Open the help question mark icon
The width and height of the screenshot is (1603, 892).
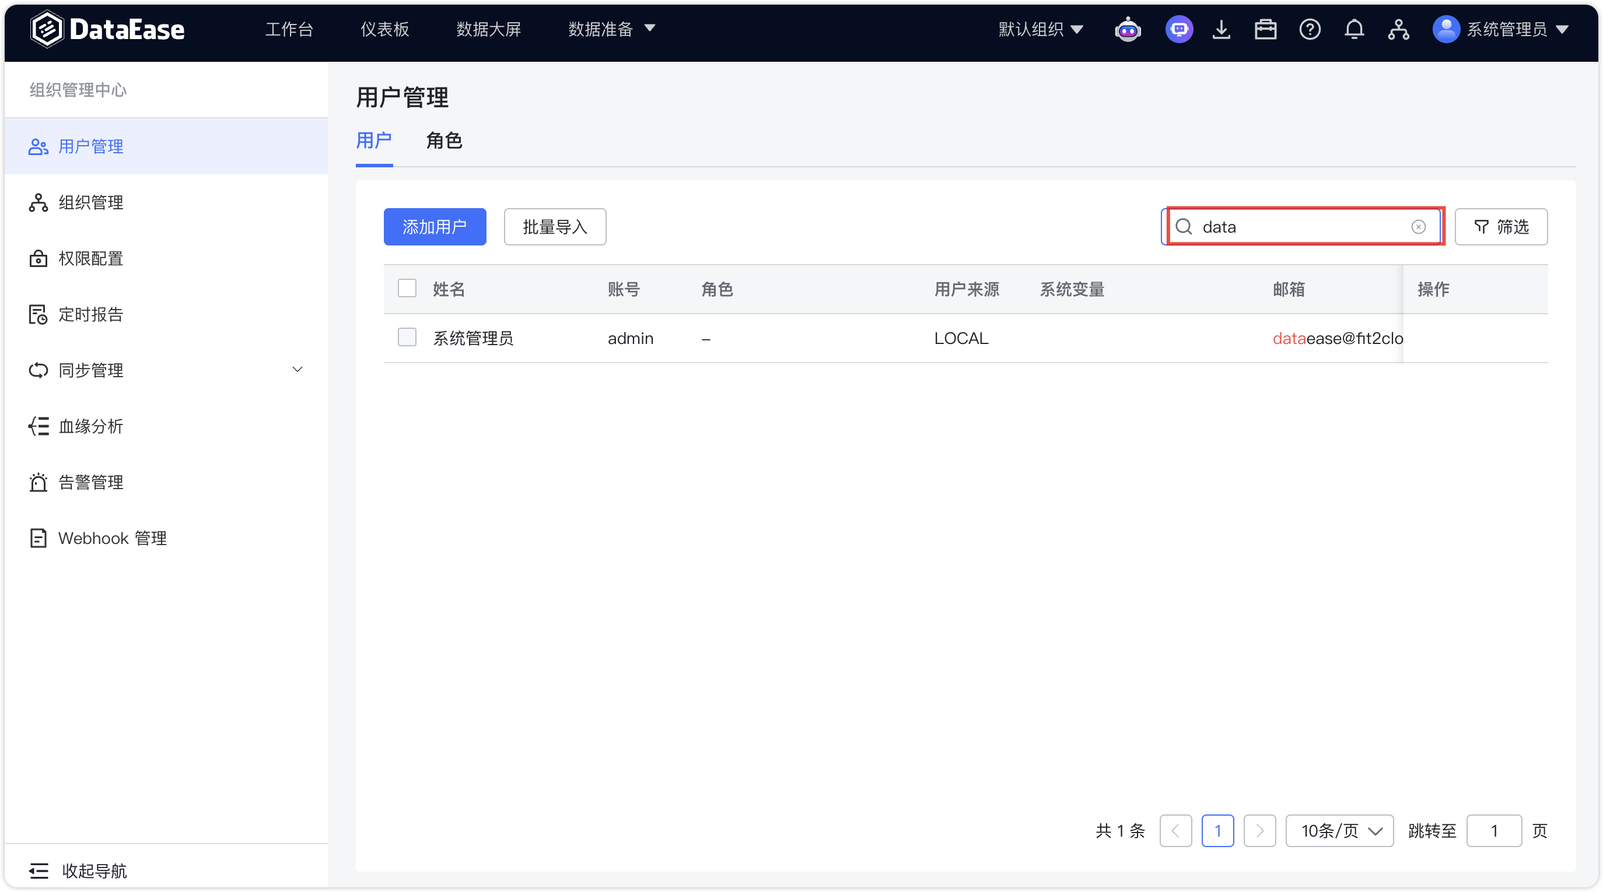1309,29
